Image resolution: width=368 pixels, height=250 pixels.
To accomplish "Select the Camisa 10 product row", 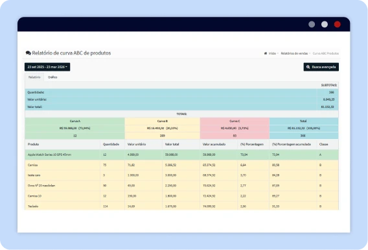I will click(x=181, y=196).
